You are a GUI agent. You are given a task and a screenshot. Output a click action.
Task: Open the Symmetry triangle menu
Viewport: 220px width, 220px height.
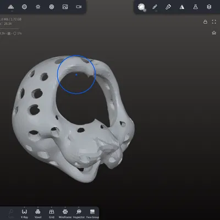[182, 7]
